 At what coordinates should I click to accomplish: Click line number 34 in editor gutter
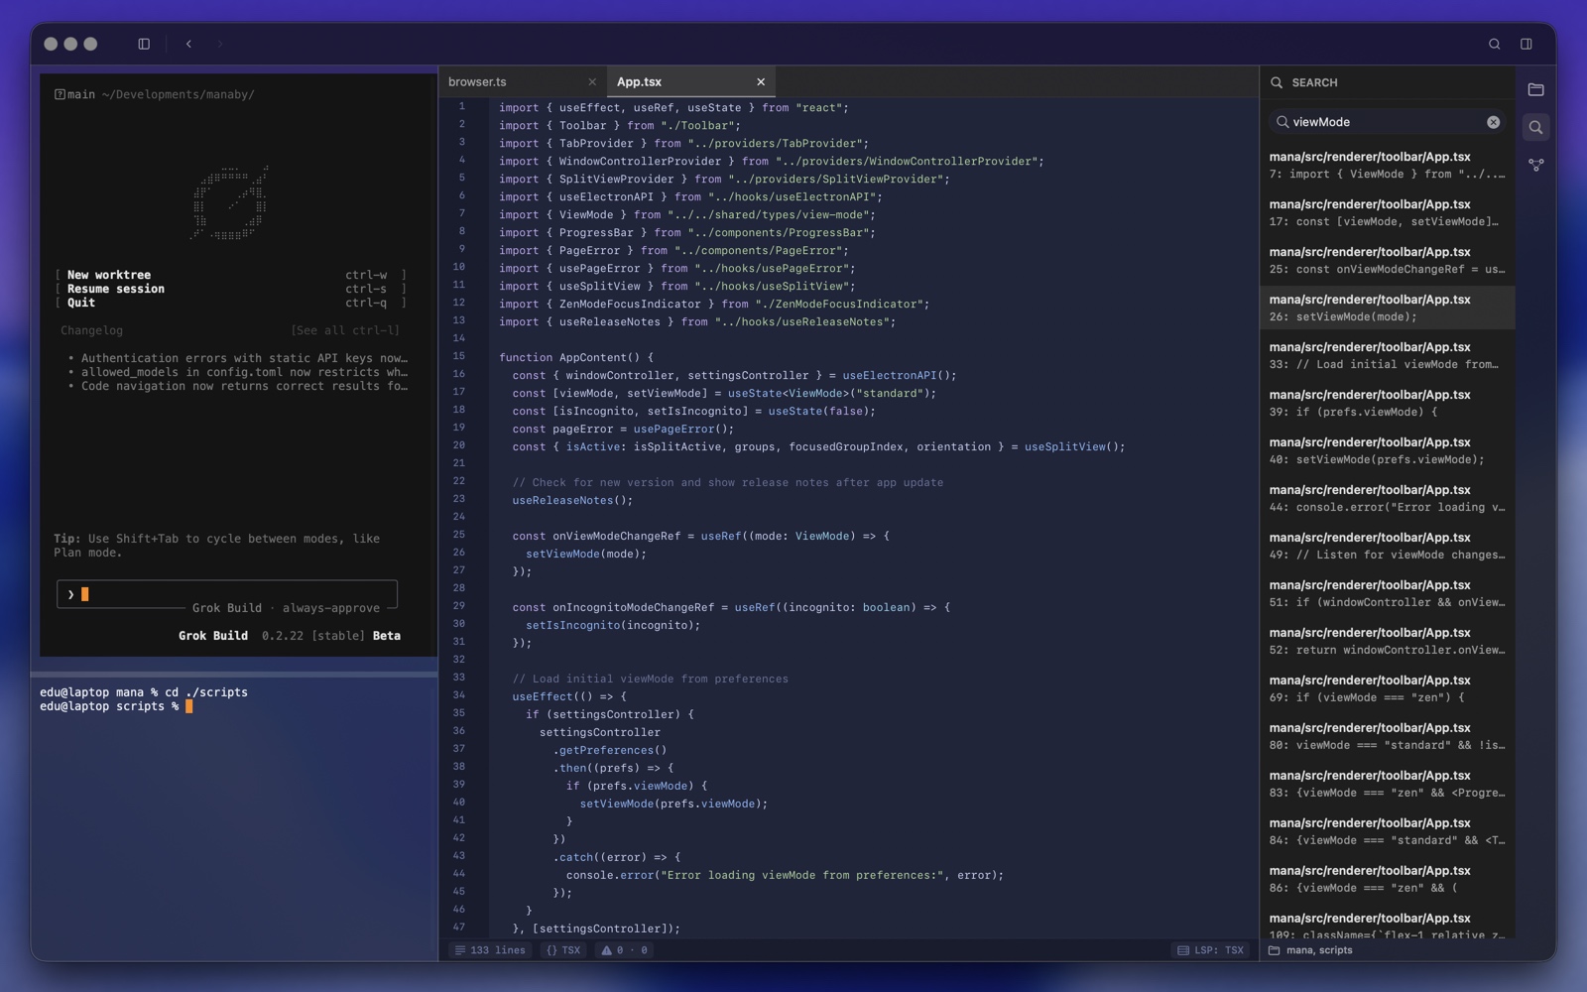[459, 695]
